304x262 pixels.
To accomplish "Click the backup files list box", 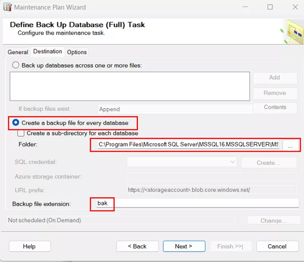I will (130, 86).
